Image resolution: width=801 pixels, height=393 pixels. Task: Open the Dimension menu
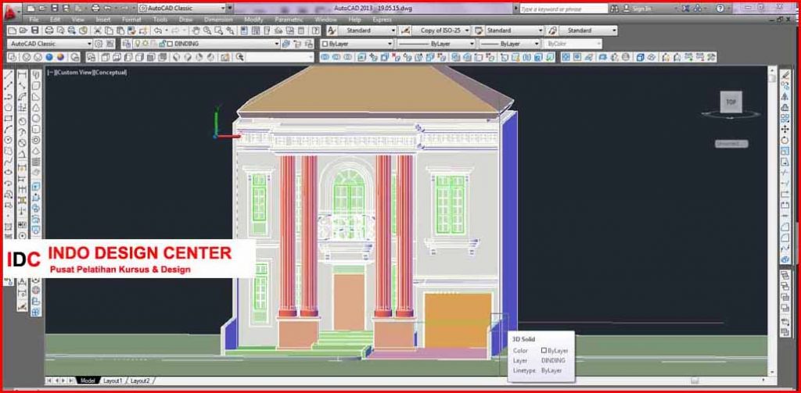click(218, 20)
